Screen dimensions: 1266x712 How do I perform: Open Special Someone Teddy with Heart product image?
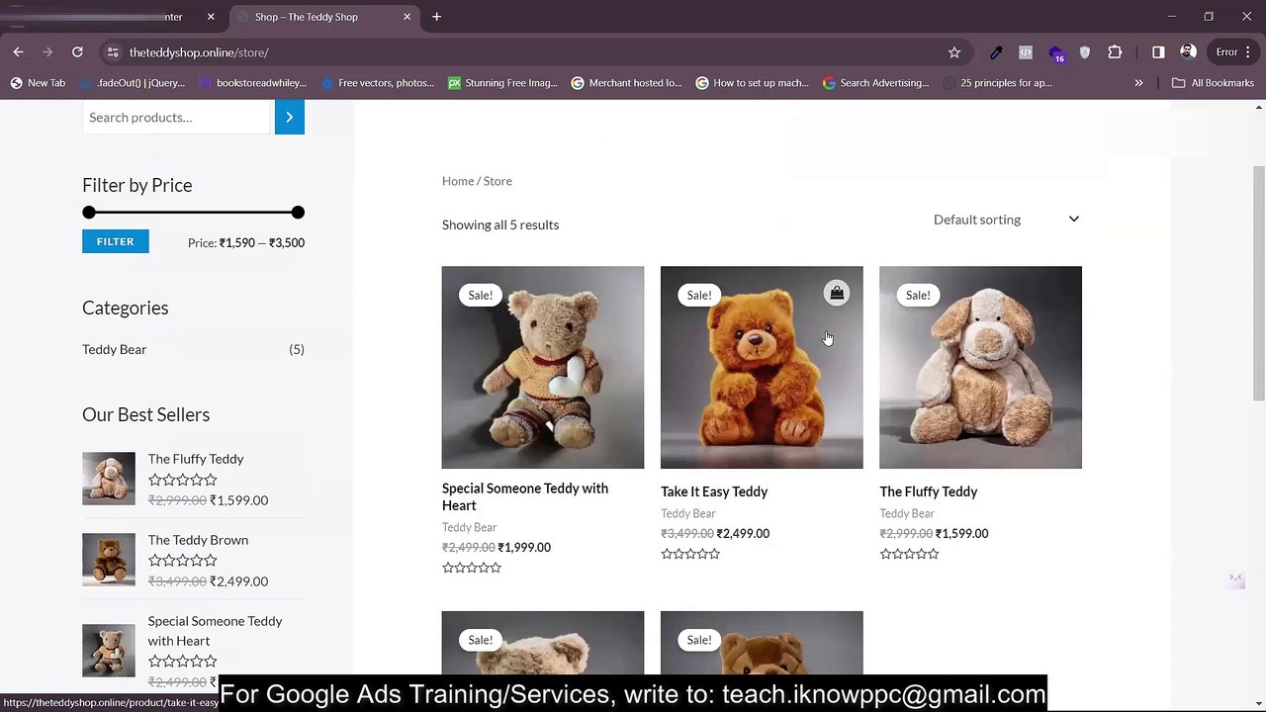pyautogui.click(x=543, y=367)
